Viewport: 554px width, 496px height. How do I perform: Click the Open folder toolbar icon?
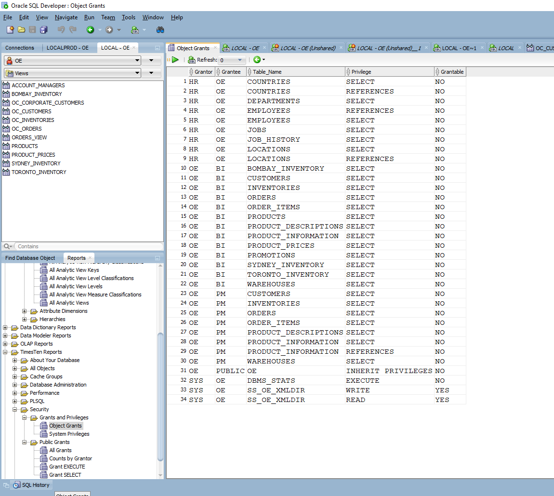22,30
